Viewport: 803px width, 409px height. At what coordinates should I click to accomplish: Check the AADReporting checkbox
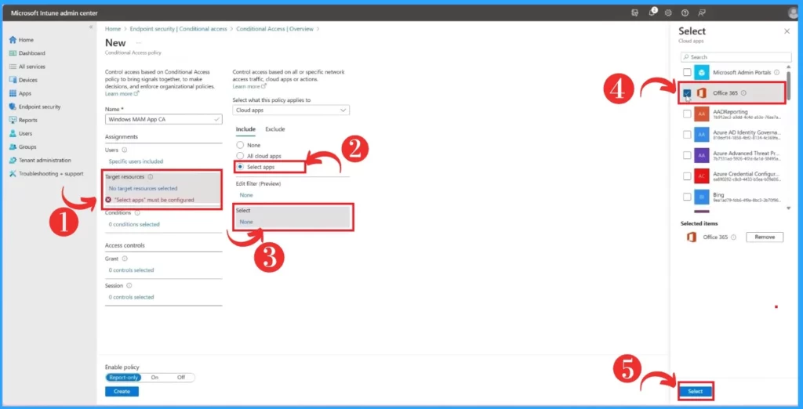click(687, 114)
